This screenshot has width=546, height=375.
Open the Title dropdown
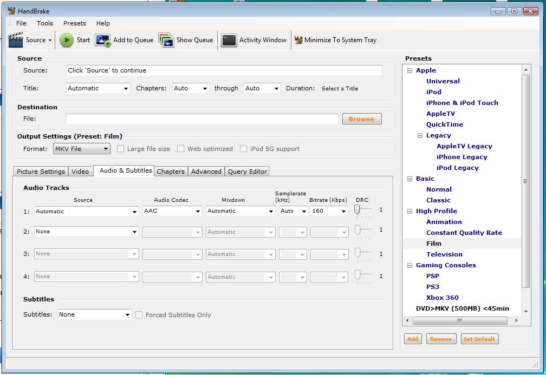pos(98,88)
